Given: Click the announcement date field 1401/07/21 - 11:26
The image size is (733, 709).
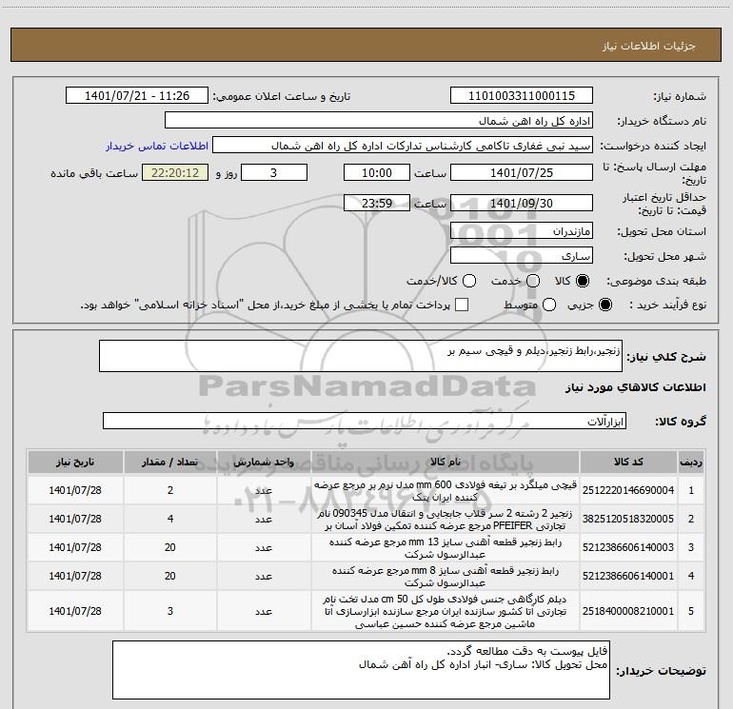Looking at the screenshot, I should point(137,96).
